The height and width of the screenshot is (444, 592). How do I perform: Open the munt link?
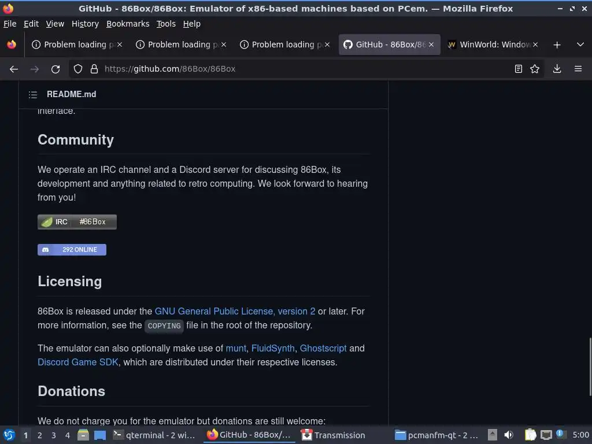236,348
